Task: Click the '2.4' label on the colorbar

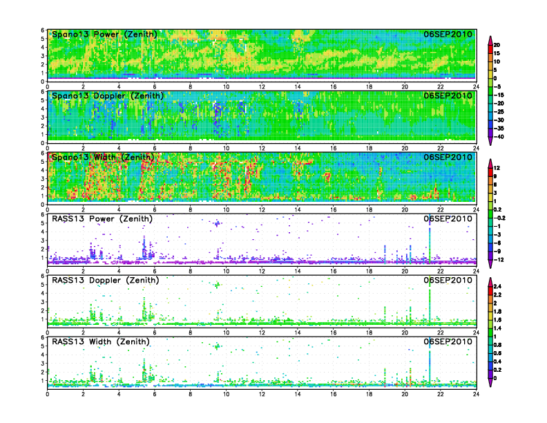Action: click(x=497, y=287)
